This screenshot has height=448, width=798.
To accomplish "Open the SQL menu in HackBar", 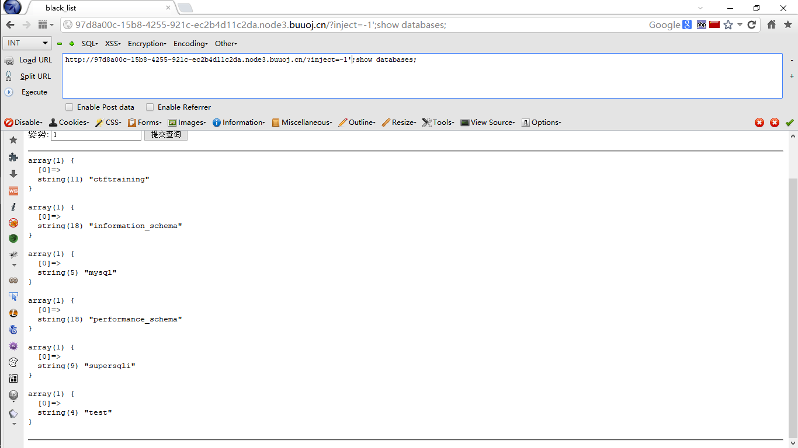I will point(89,44).
